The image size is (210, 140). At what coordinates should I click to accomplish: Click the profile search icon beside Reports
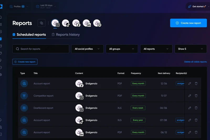tap(41, 23)
